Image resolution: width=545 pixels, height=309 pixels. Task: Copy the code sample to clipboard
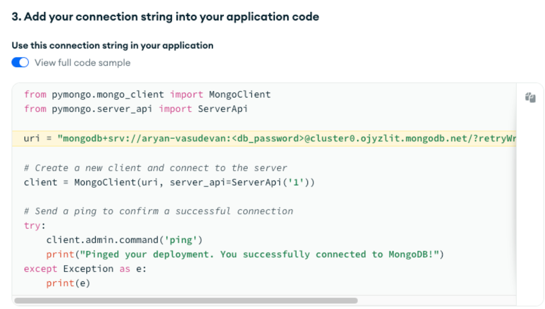point(530,97)
